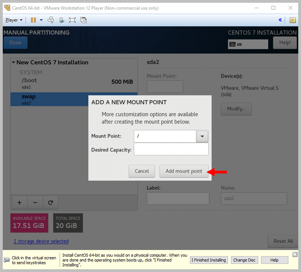Click the Modify... devices button

click(x=236, y=109)
